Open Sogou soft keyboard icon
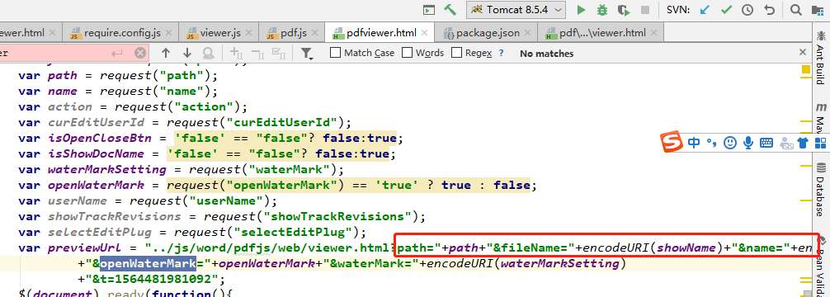The height and width of the screenshot is (297, 830). (766, 143)
